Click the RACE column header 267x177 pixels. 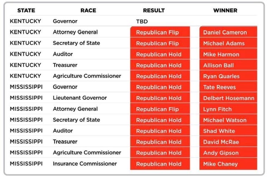coord(88,10)
